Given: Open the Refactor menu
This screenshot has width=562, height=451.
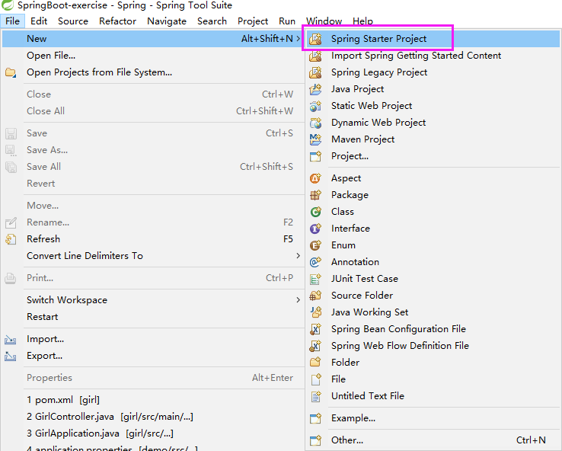Looking at the screenshot, I should (117, 21).
